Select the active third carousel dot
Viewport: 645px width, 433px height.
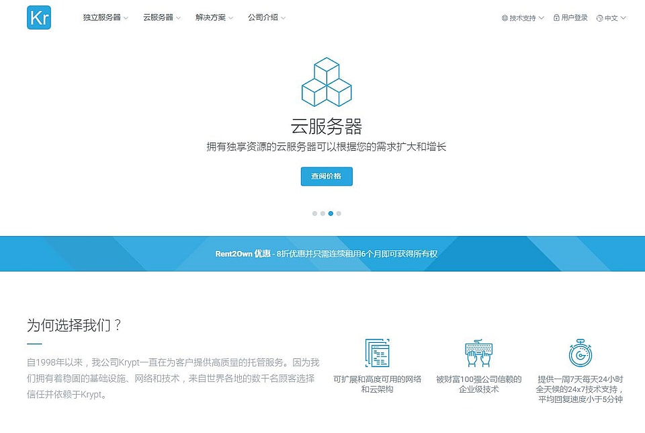click(331, 213)
